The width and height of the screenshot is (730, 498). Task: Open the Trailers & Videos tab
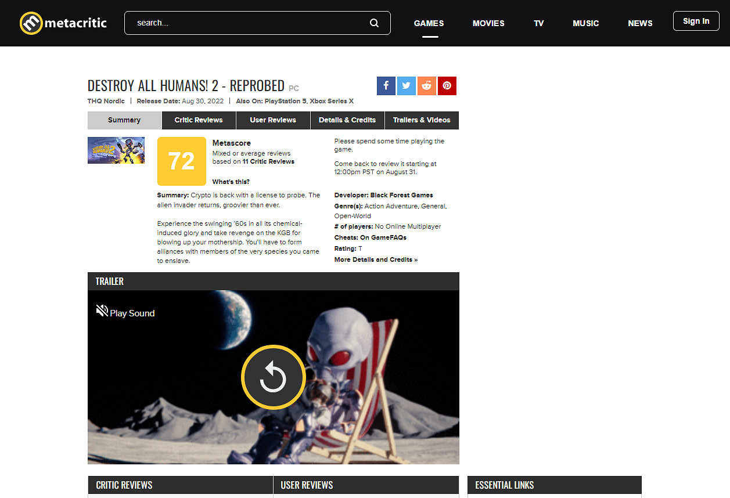pos(422,120)
